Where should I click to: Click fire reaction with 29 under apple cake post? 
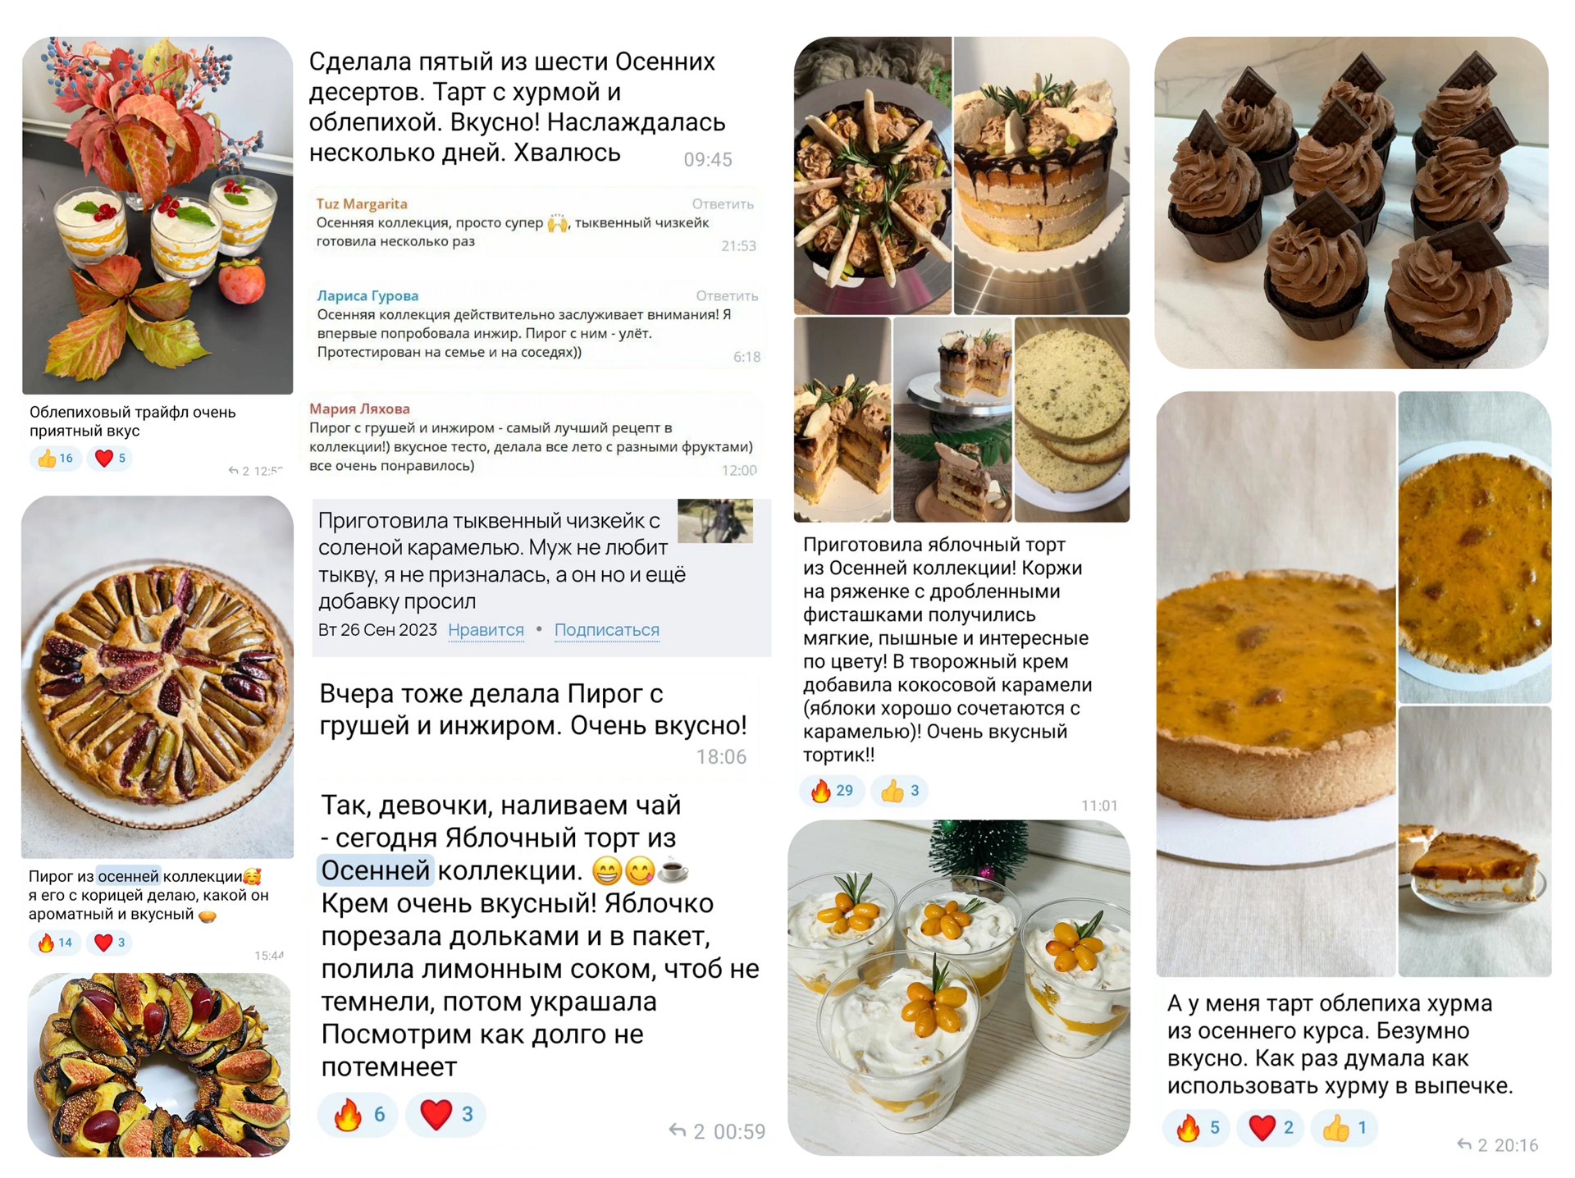tap(832, 791)
